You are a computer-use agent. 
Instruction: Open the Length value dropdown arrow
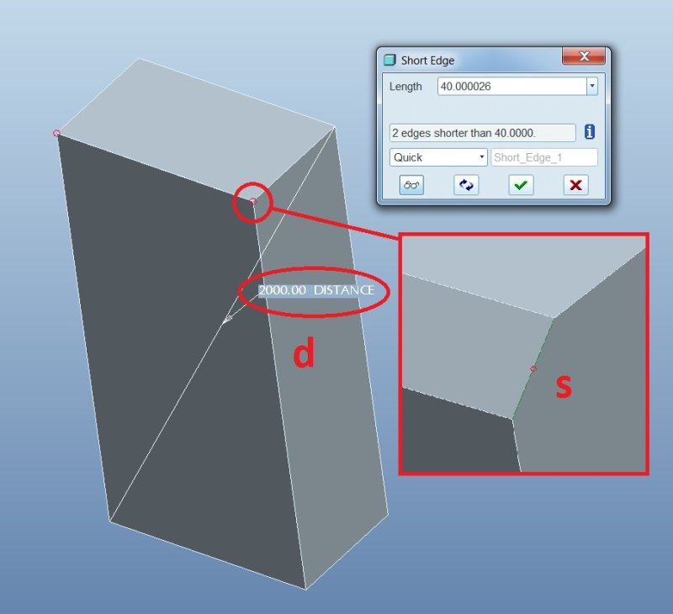592,86
